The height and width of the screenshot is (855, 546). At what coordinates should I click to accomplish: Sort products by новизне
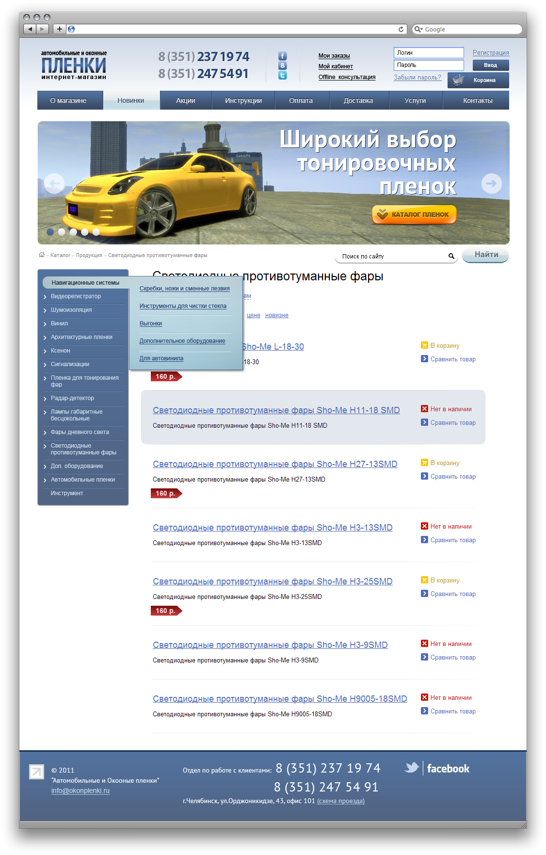point(277,315)
